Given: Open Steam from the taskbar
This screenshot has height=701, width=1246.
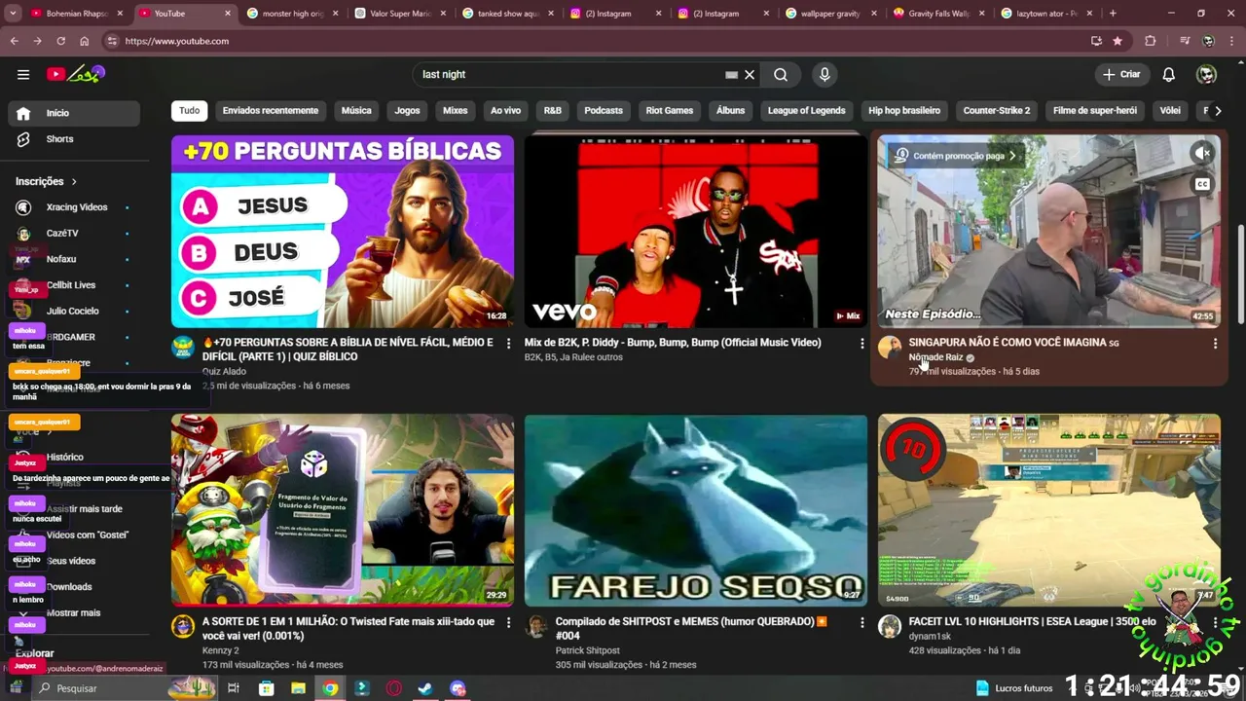Looking at the screenshot, I should click(425, 688).
